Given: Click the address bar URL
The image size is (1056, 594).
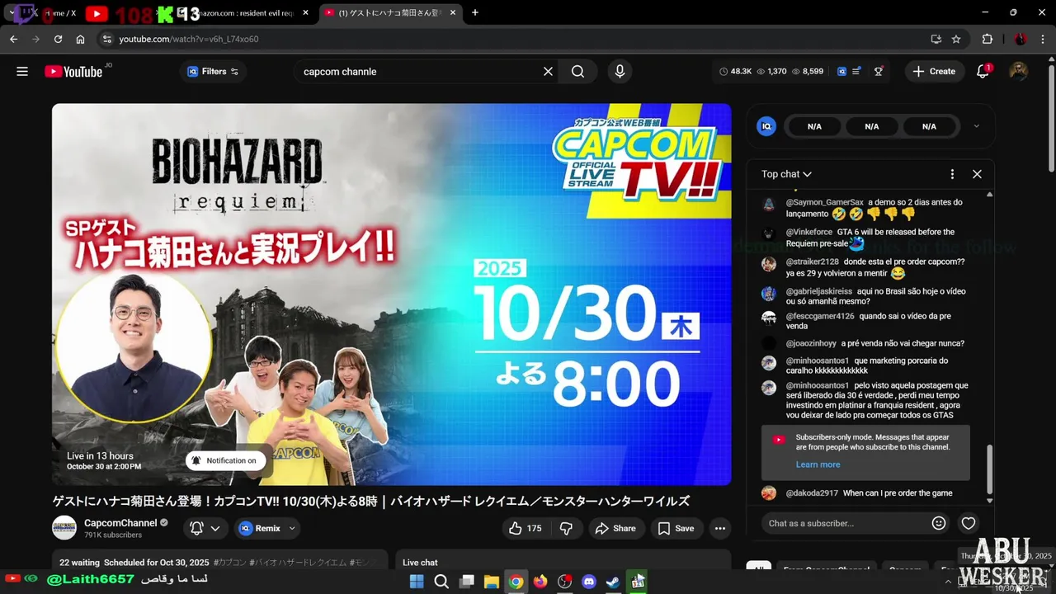Looking at the screenshot, I should (189, 39).
